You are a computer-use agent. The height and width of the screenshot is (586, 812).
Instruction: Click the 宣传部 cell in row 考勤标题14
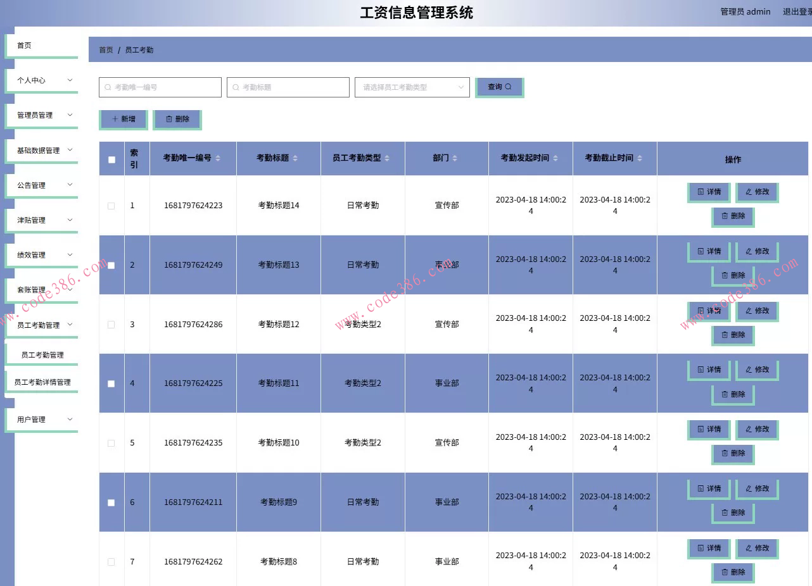click(447, 206)
